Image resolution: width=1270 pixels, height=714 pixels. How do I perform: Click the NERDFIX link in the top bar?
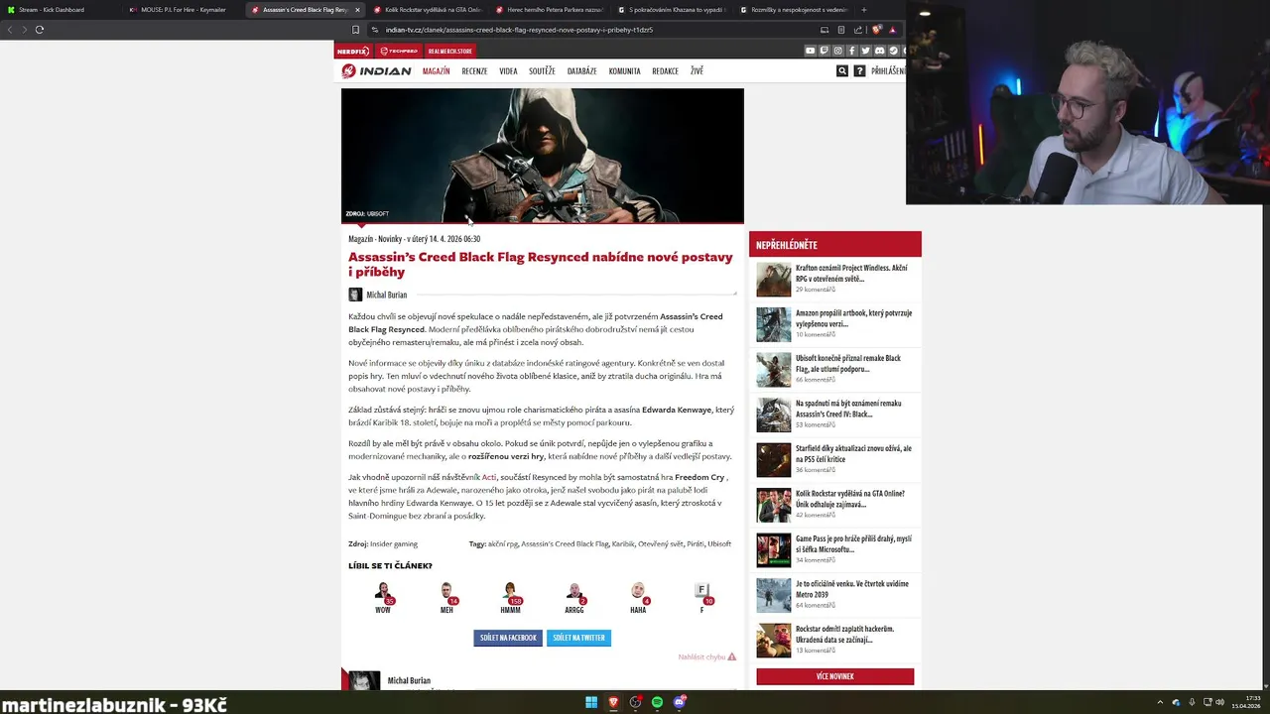point(353,51)
